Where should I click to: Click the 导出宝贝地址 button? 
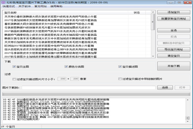(x=174, y=49)
